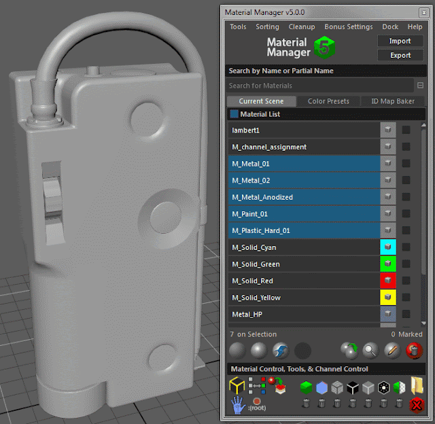This screenshot has width=435, height=424.
Task: Open the Dock menu
Action: [390, 27]
